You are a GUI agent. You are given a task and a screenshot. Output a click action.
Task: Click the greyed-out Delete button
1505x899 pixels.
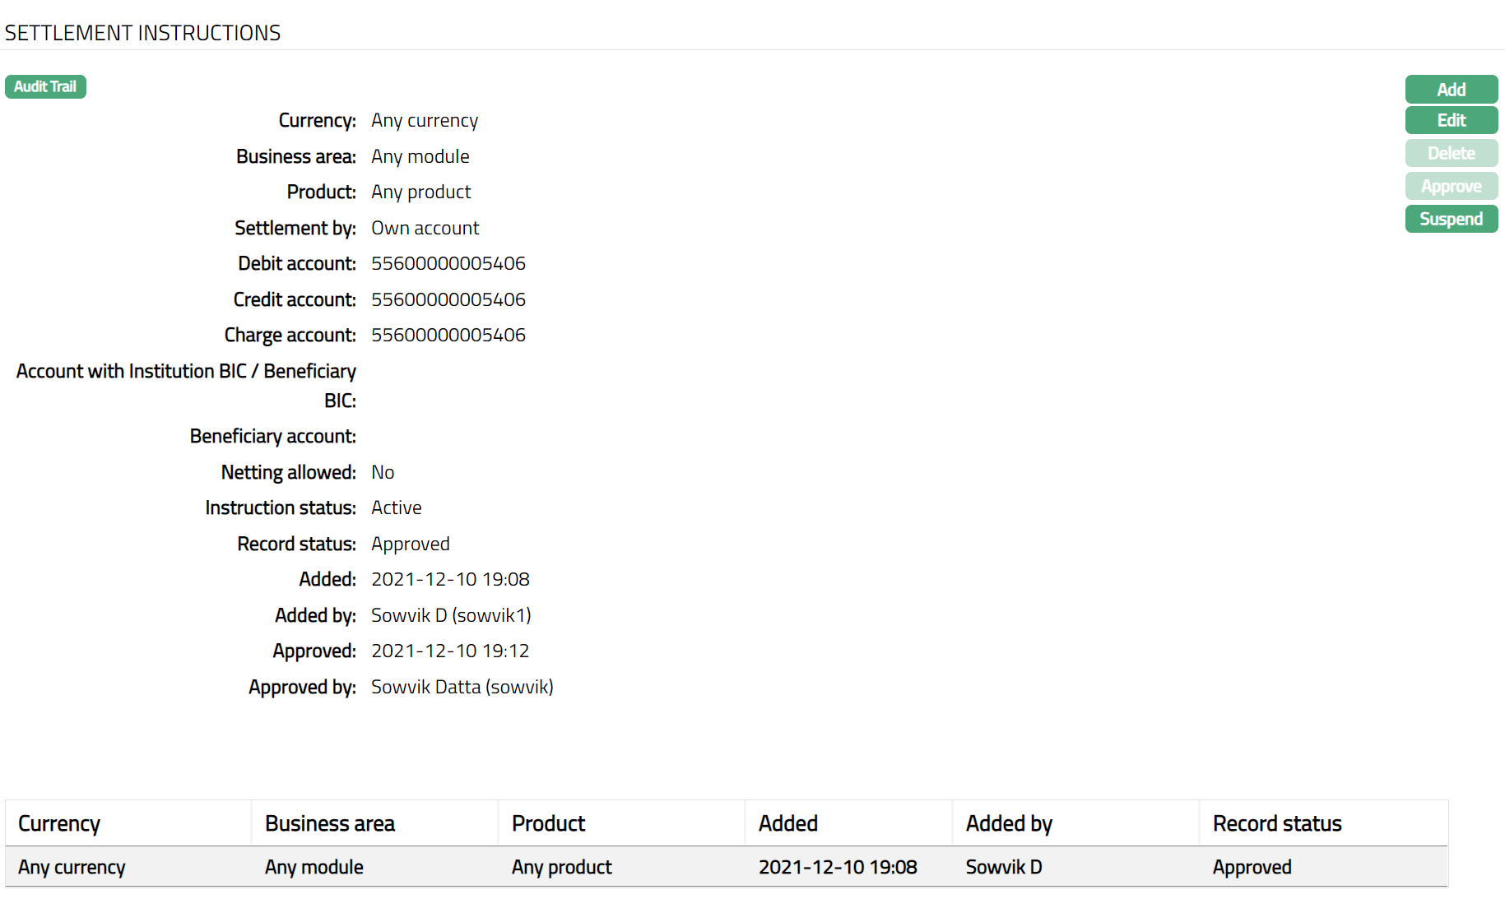tap(1451, 153)
